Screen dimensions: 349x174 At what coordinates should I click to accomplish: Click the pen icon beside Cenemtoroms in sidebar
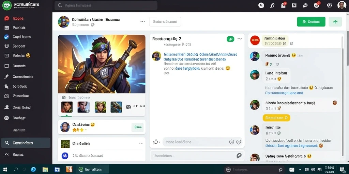7,76
